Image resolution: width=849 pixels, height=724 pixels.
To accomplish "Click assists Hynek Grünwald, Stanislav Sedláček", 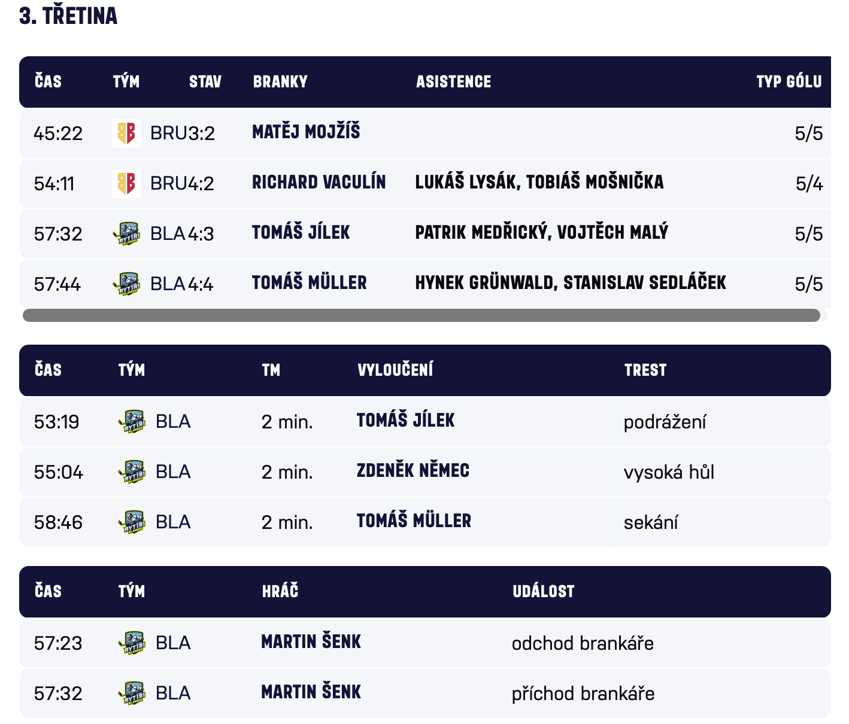I will [570, 282].
